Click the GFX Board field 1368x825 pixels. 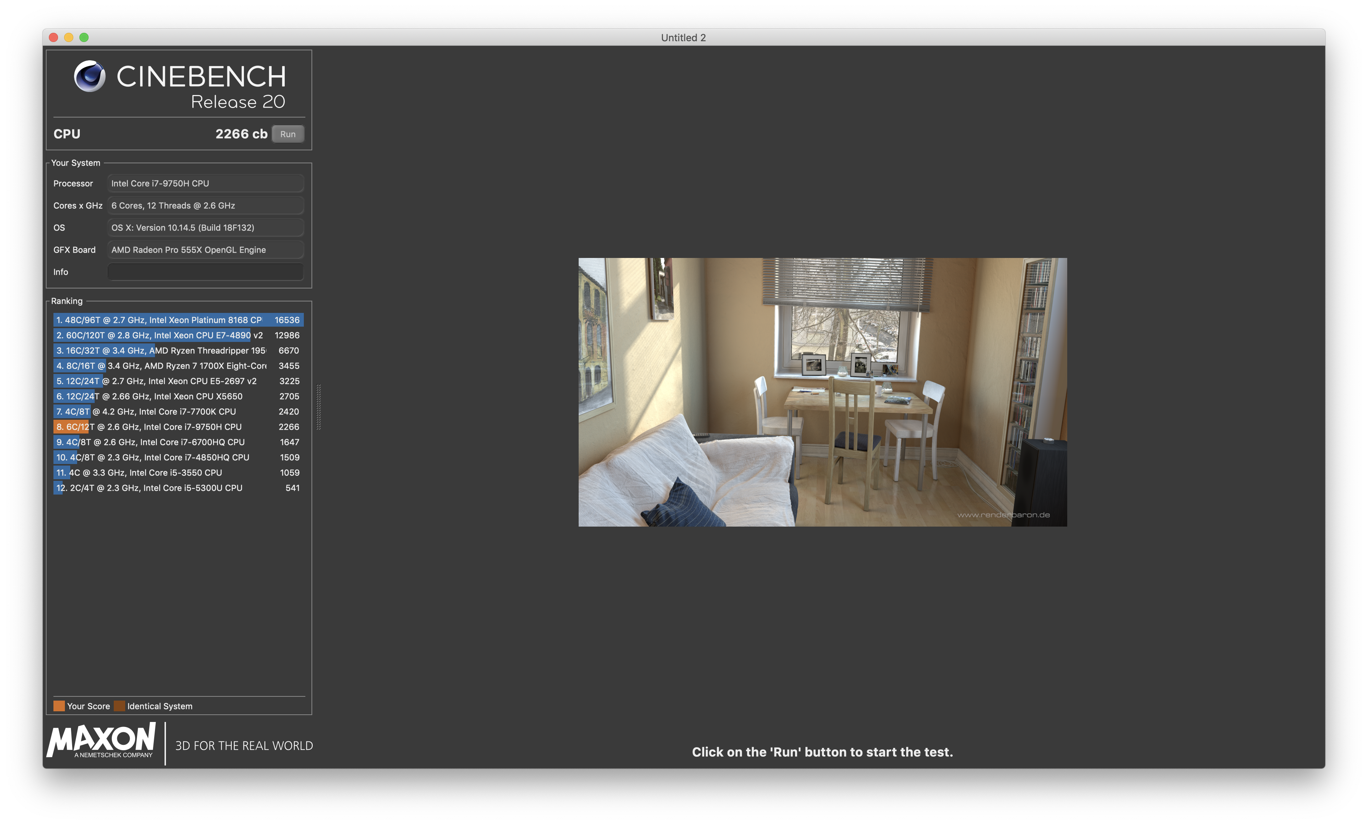(x=205, y=250)
